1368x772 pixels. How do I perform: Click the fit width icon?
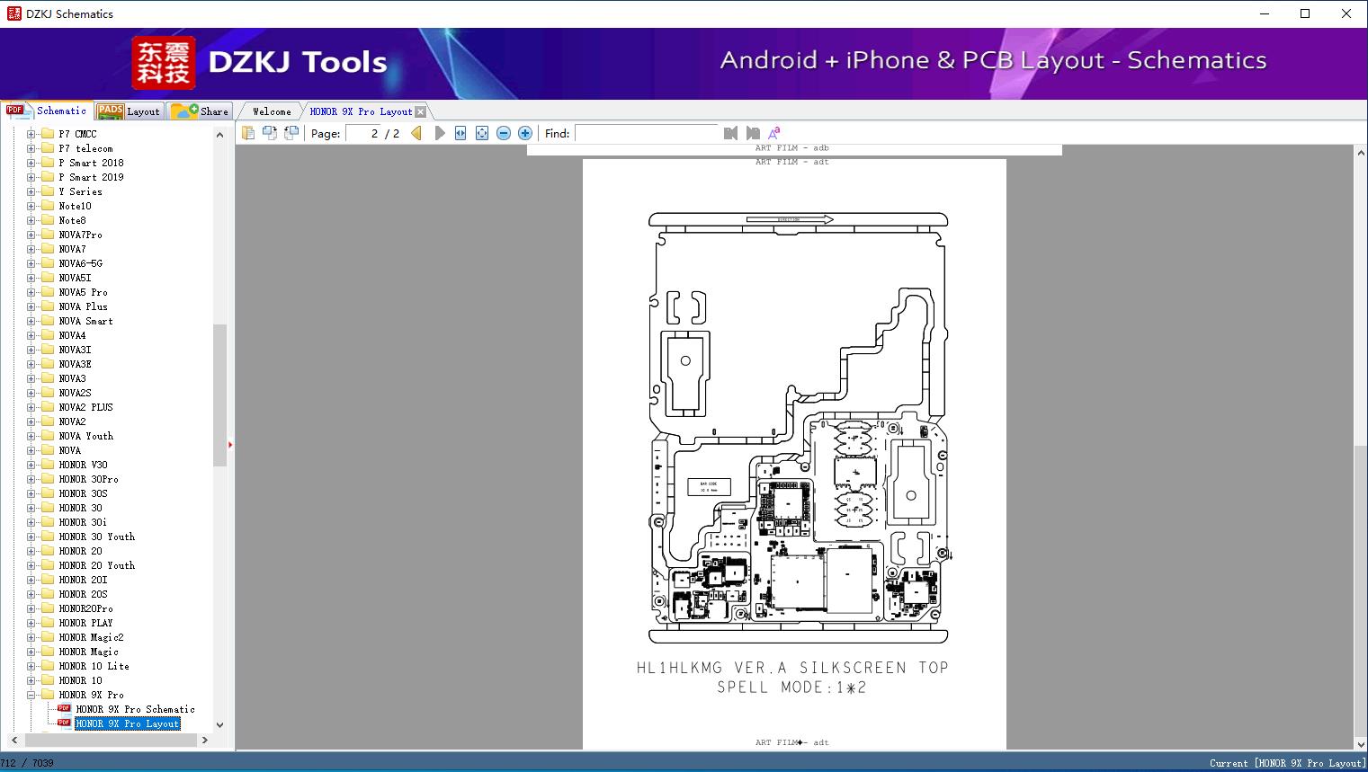(460, 133)
